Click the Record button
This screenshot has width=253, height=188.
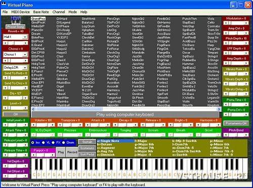pyautogui.click(x=72, y=152)
